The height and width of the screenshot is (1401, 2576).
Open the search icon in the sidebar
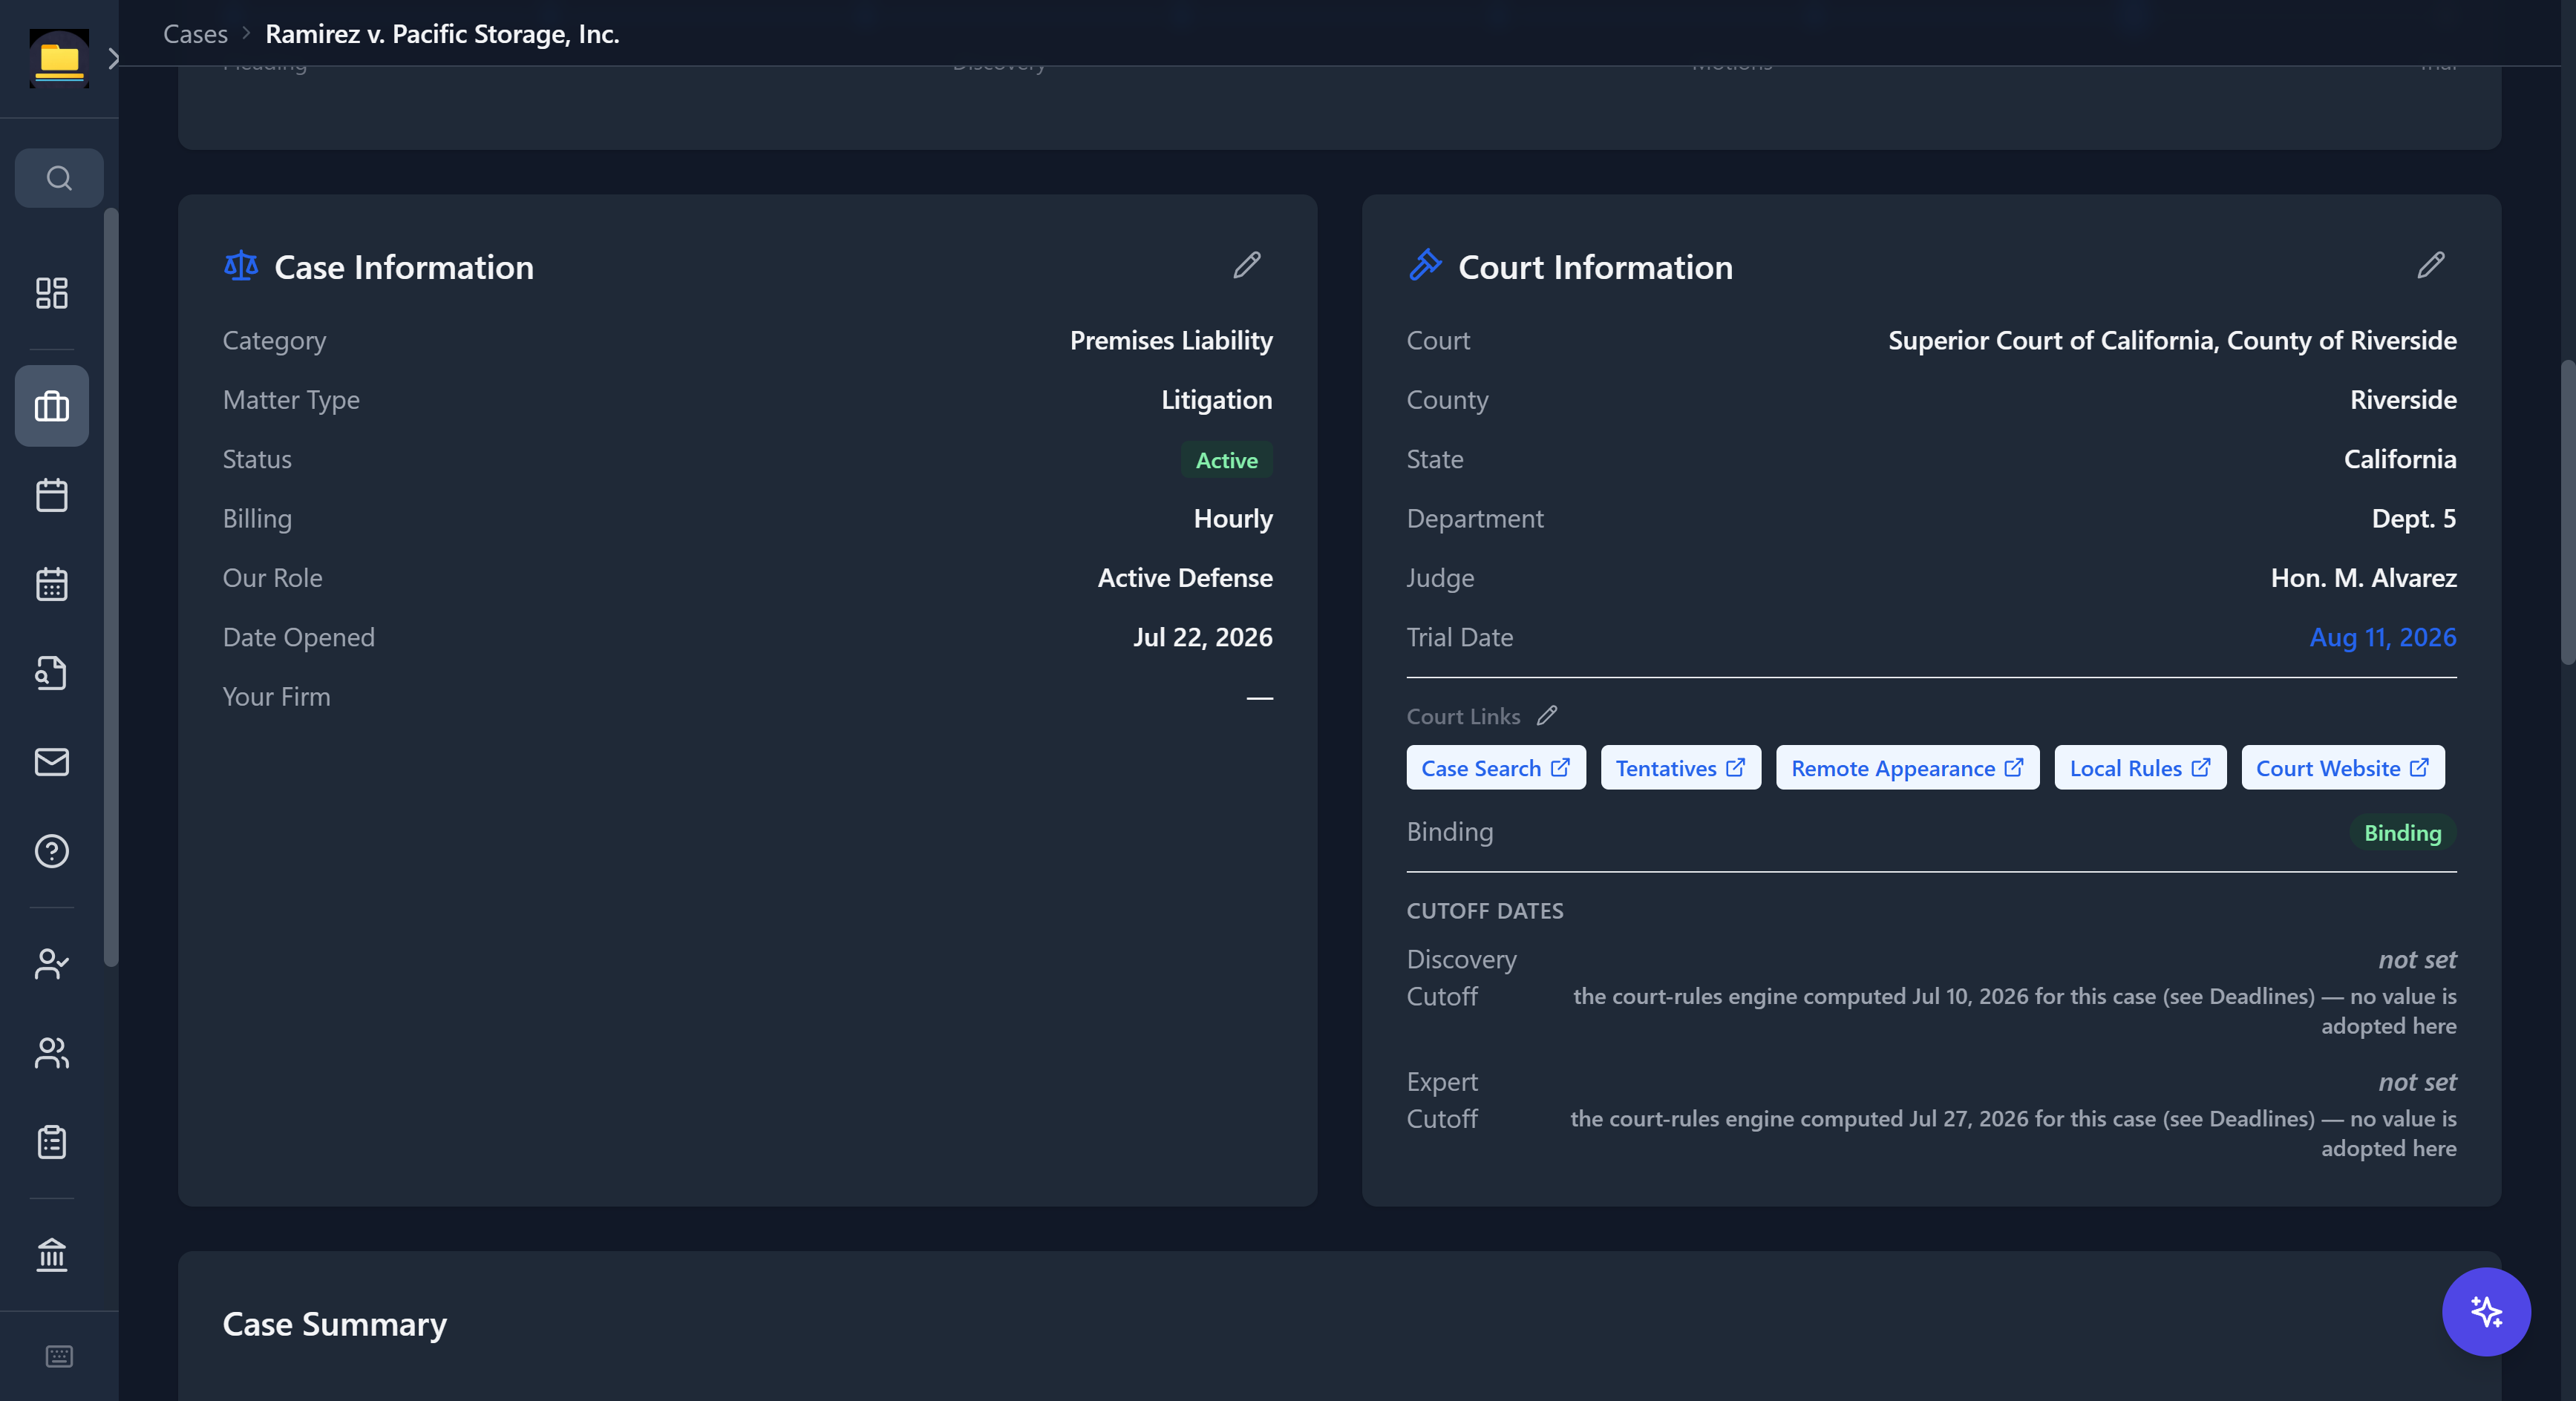click(59, 178)
